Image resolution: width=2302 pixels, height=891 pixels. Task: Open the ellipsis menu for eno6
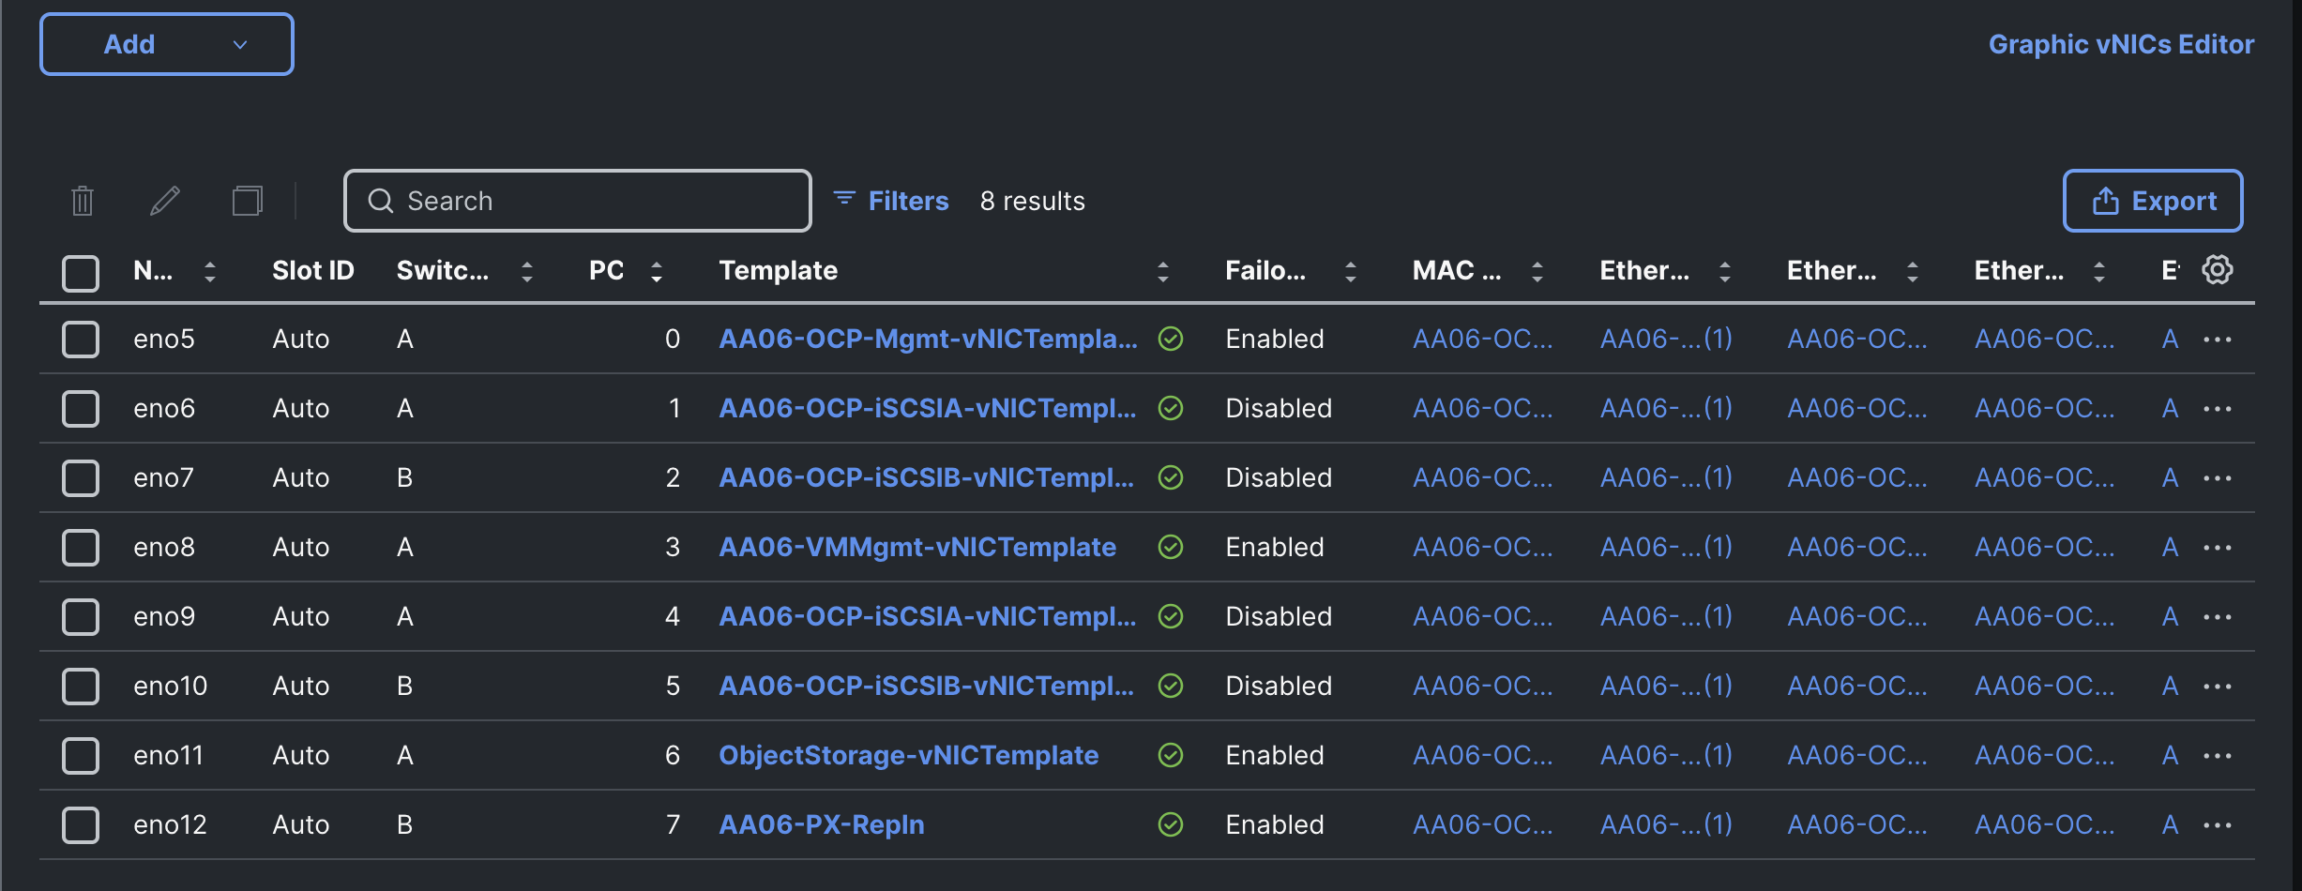pos(2219,408)
